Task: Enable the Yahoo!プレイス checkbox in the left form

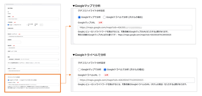Action: [x=14, y=25]
